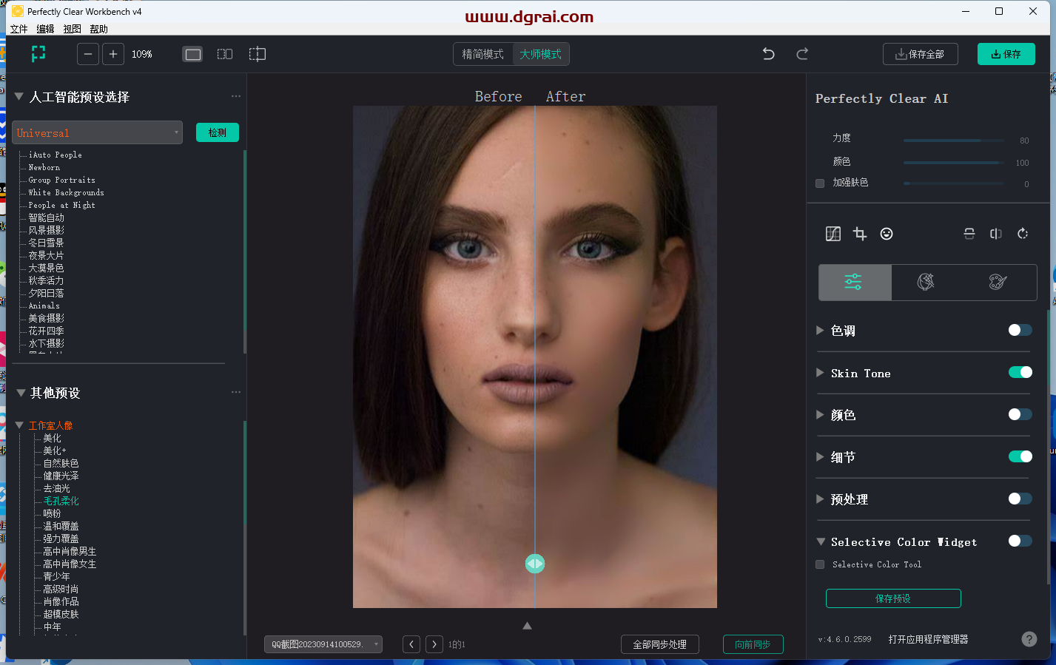Screen dimensions: 1056x665
Task: Adjust the 颜色 slider in AI panel
Action: tap(954, 163)
